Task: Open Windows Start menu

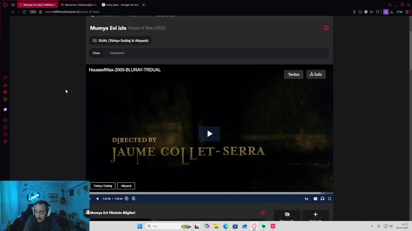Action: coord(140,226)
